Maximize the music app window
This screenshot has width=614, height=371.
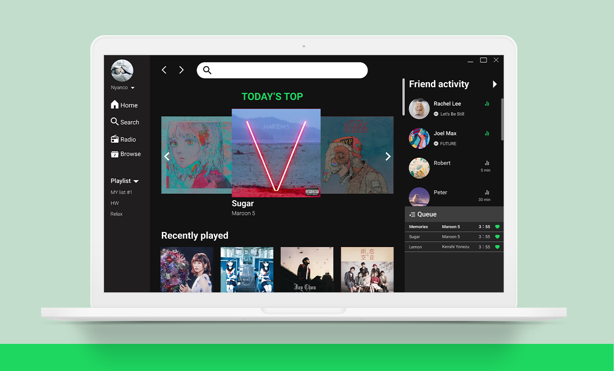coord(483,60)
